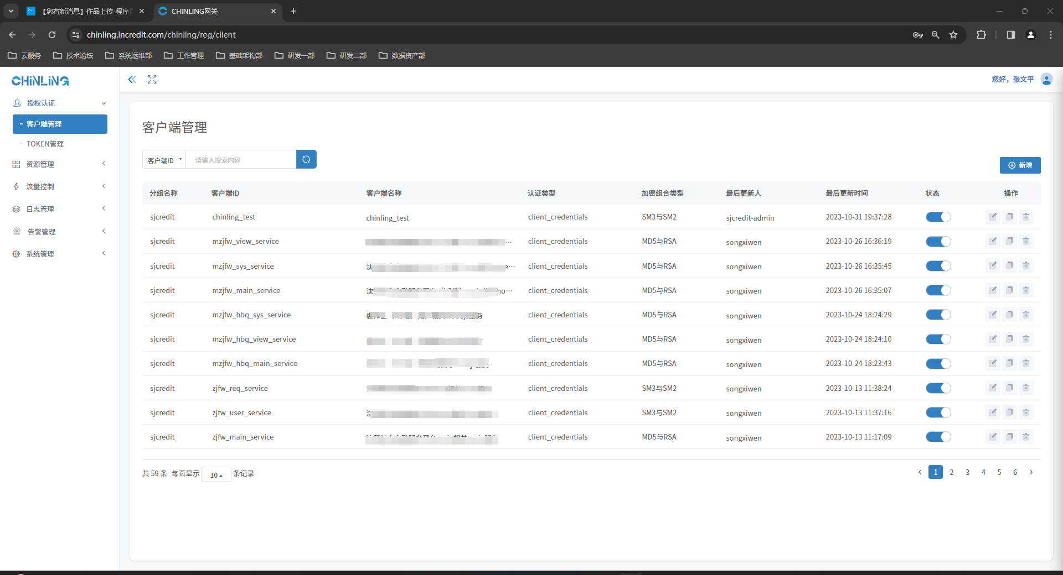The width and height of the screenshot is (1063, 575).
Task: Go to page 4 of results
Action: (x=983, y=472)
